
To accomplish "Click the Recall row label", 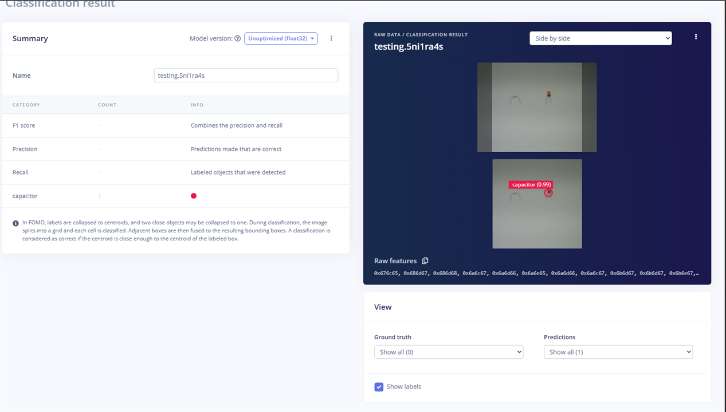I will click(x=21, y=172).
